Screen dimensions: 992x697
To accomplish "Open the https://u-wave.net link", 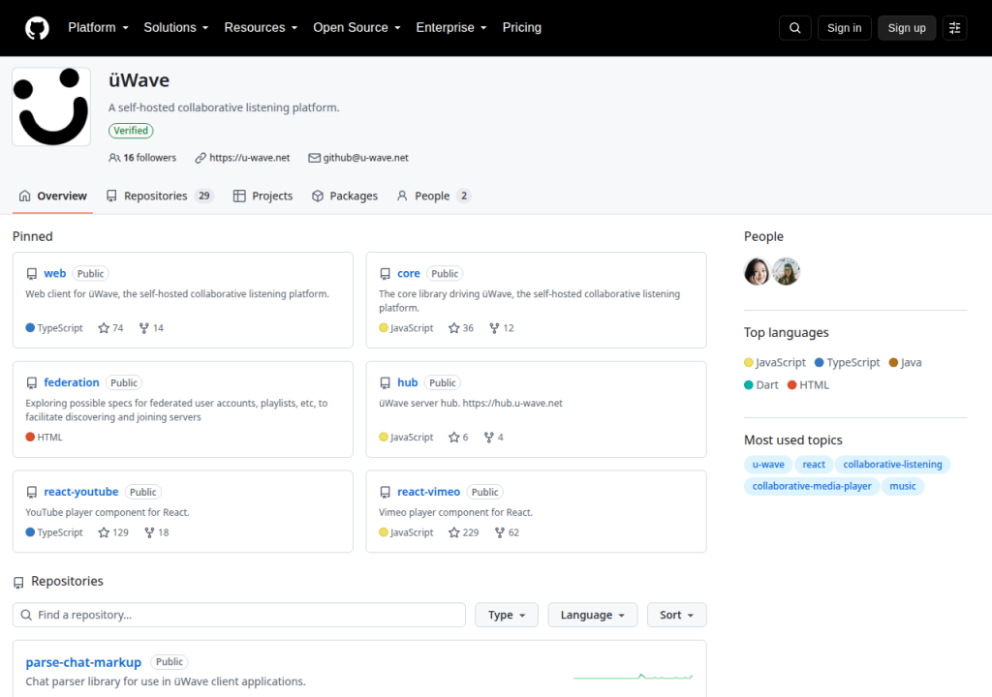I will [249, 158].
